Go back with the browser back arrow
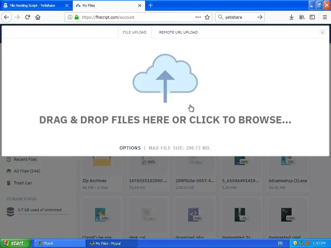The image size is (331, 248). (6, 17)
